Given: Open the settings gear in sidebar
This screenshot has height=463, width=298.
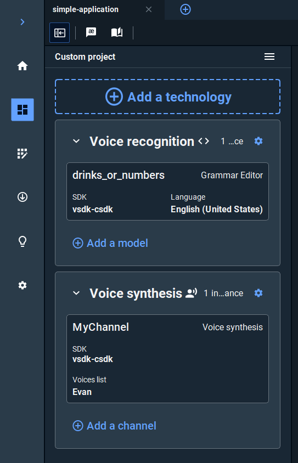Looking at the screenshot, I should coord(23,285).
